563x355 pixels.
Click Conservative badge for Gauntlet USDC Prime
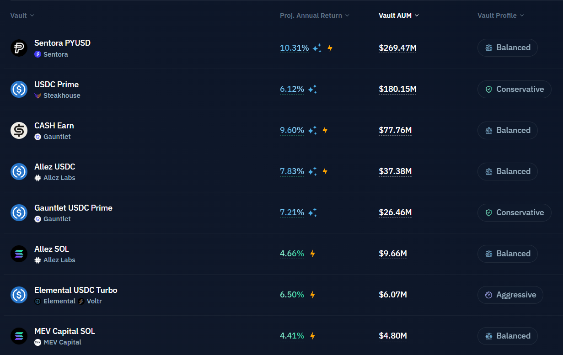[514, 212]
